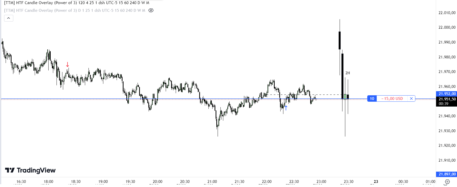Click the red down arrow marker on the chart
Image resolution: width=457 pixels, height=187 pixels.
tap(68, 64)
